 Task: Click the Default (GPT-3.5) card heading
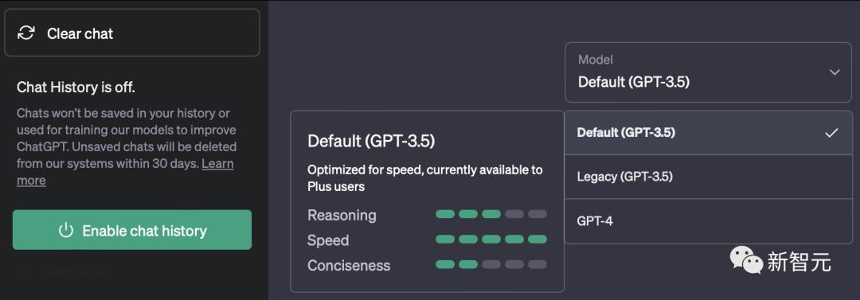[371, 141]
